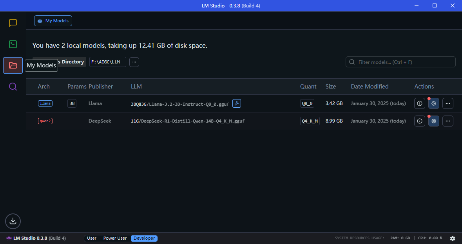
Task: Open default settings gear for Llama-3.2-3B
Action: click(434, 103)
